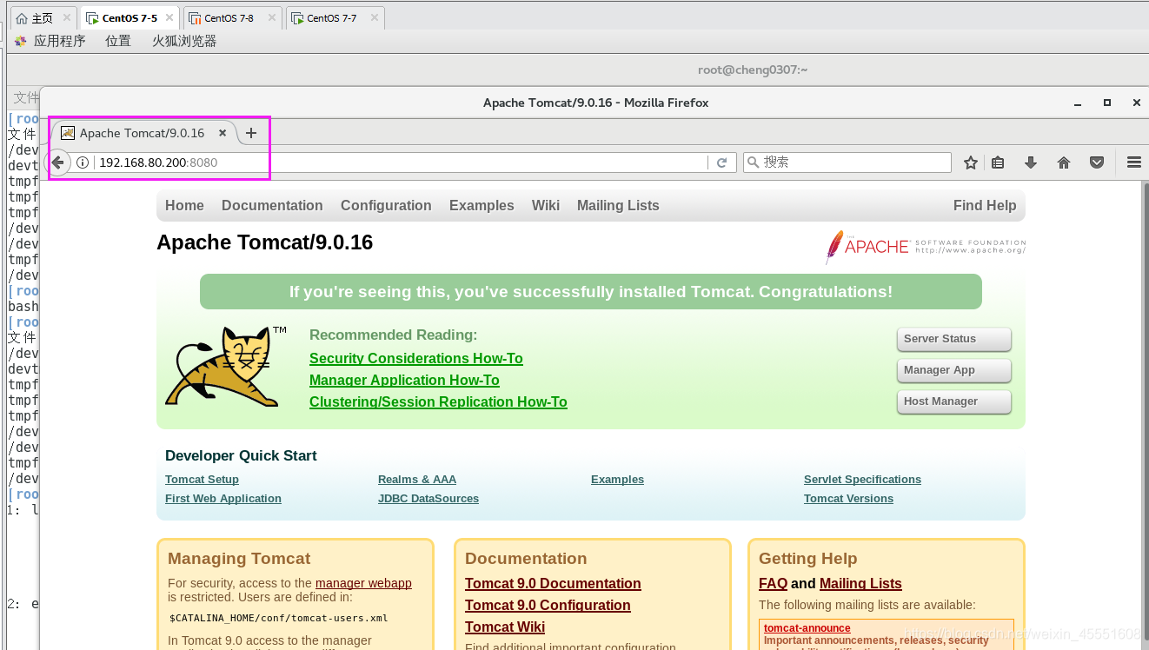
Task: Open the tomcat-announce mailing list link
Action: click(807, 628)
